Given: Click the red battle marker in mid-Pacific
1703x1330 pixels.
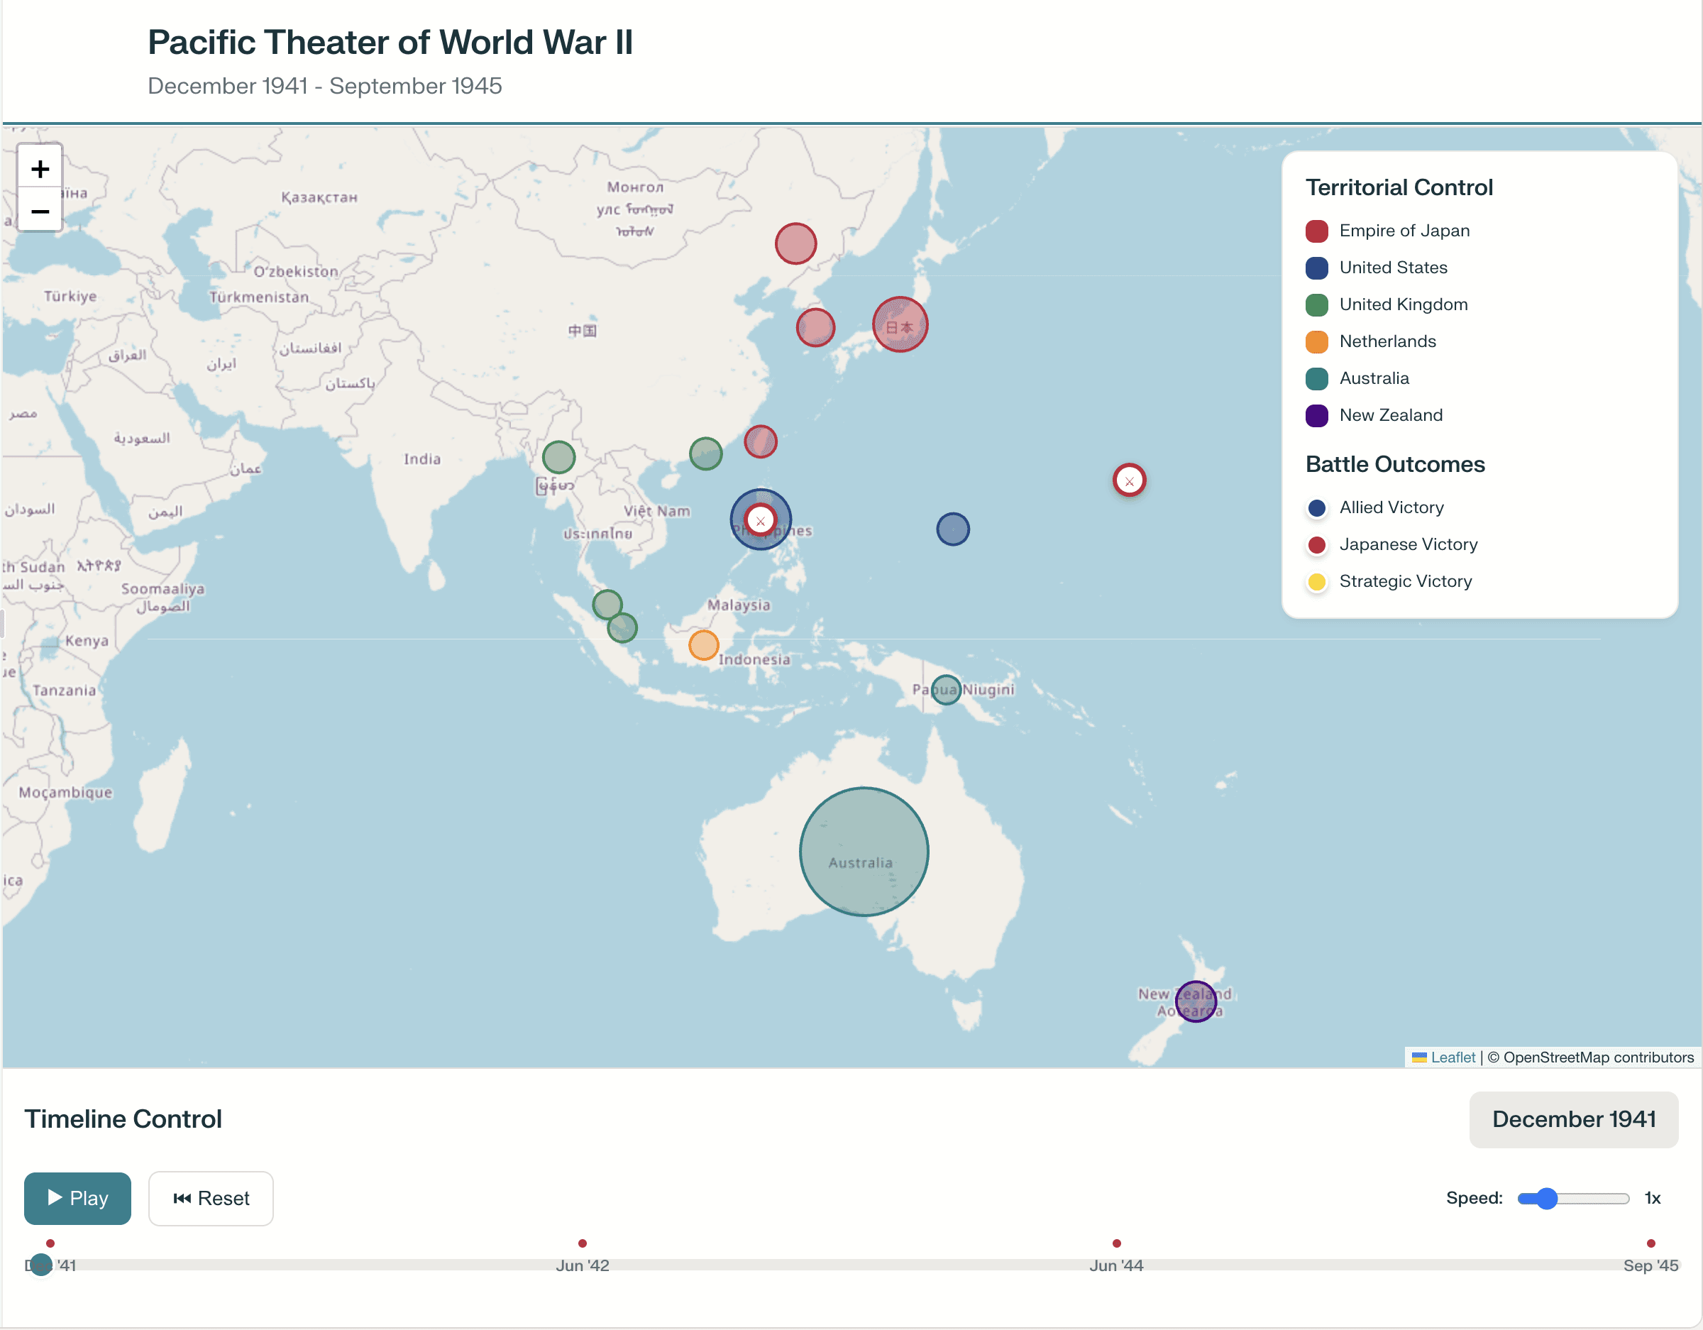Looking at the screenshot, I should (x=1128, y=480).
